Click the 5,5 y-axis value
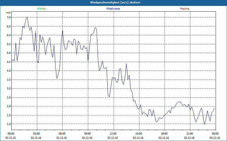Viewport: 227px width, 141px height. point(9,44)
